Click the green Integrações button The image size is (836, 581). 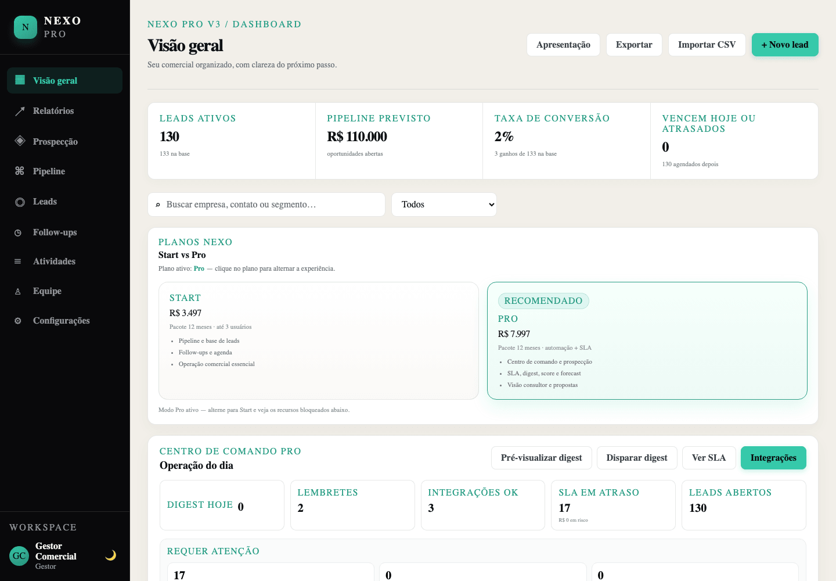coord(773,458)
